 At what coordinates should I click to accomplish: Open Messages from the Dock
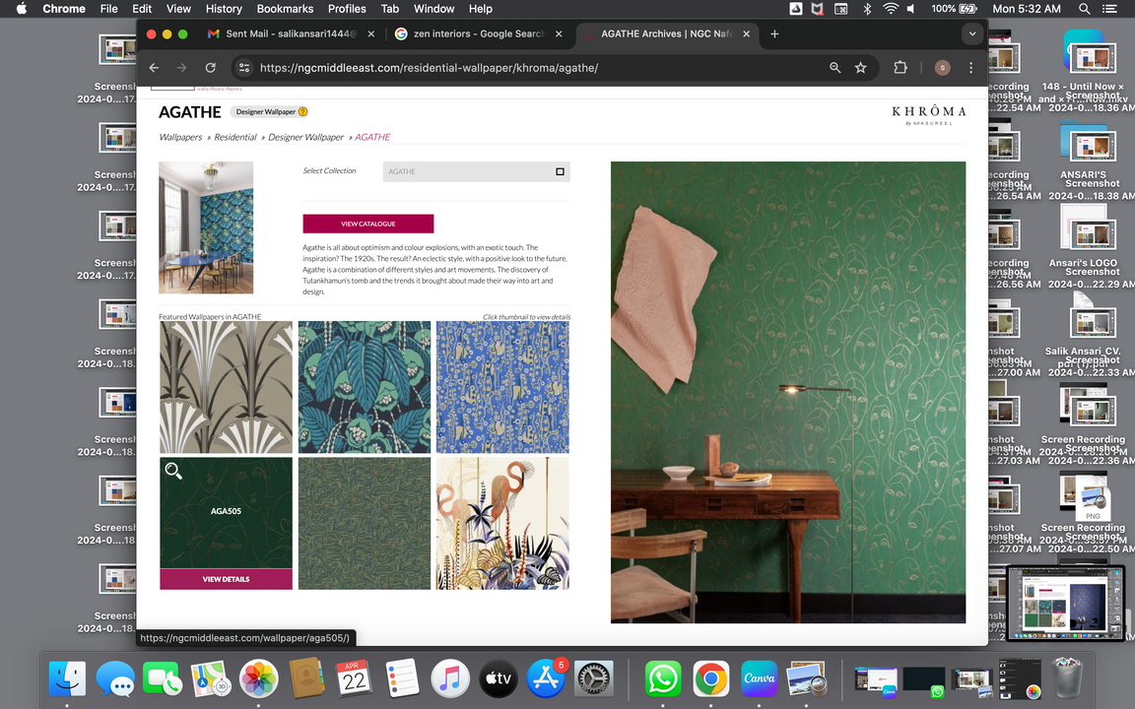(115, 678)
